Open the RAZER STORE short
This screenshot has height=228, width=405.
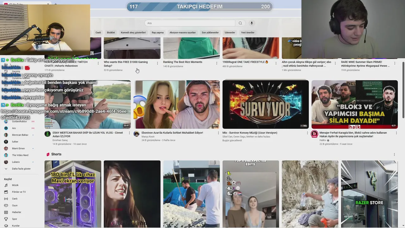coord(369,194)
